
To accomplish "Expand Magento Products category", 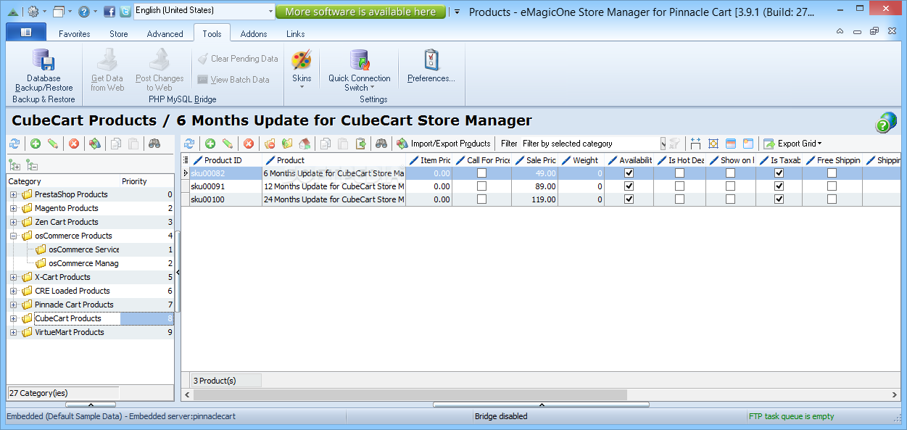I will (x=14, y=208).
